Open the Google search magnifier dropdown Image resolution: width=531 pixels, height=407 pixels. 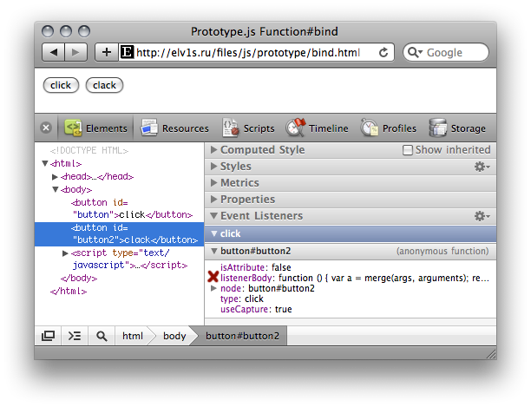pyautogui.click(x=415, y=52)
